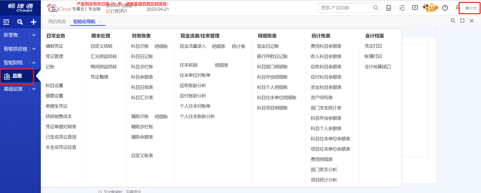The width and height of the screenshot is (481, 193).
Task: Open 费用明细表
Action: (x=322, y=159)
